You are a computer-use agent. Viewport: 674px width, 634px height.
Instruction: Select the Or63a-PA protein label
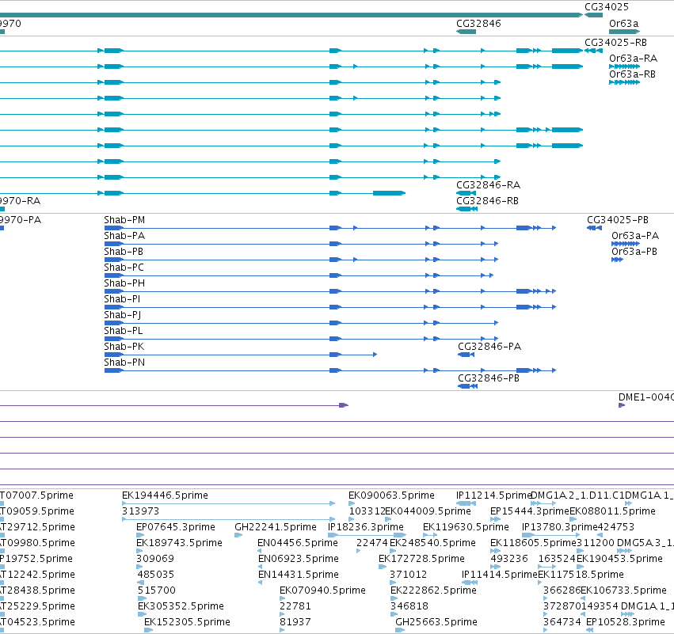point(635,236)
